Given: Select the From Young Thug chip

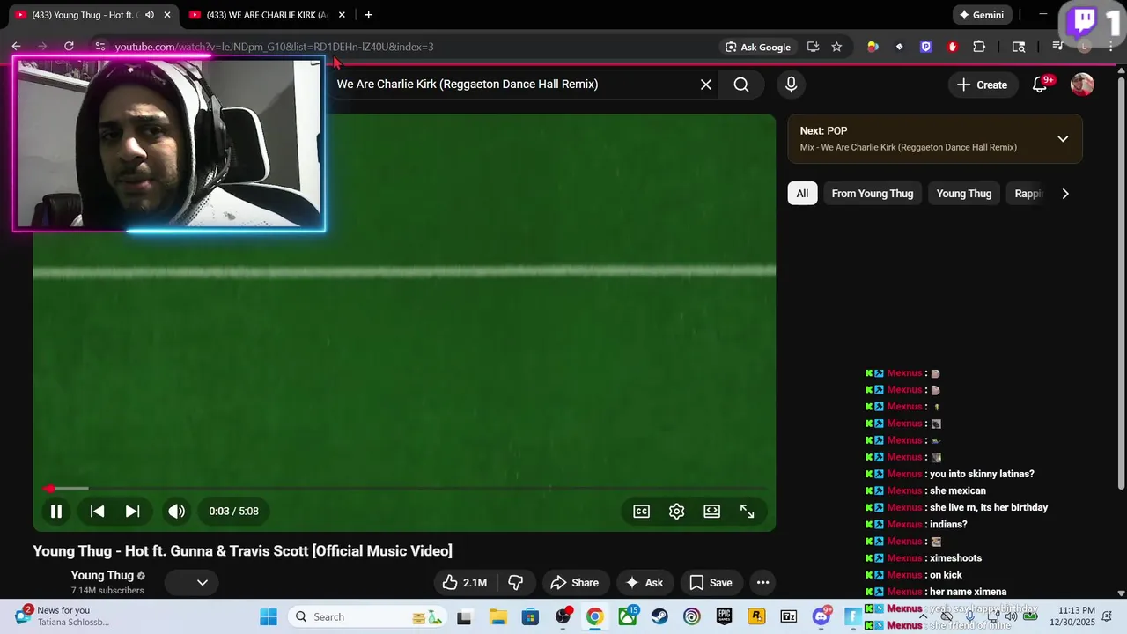Looking at the screenshot, I should [873, 194].
